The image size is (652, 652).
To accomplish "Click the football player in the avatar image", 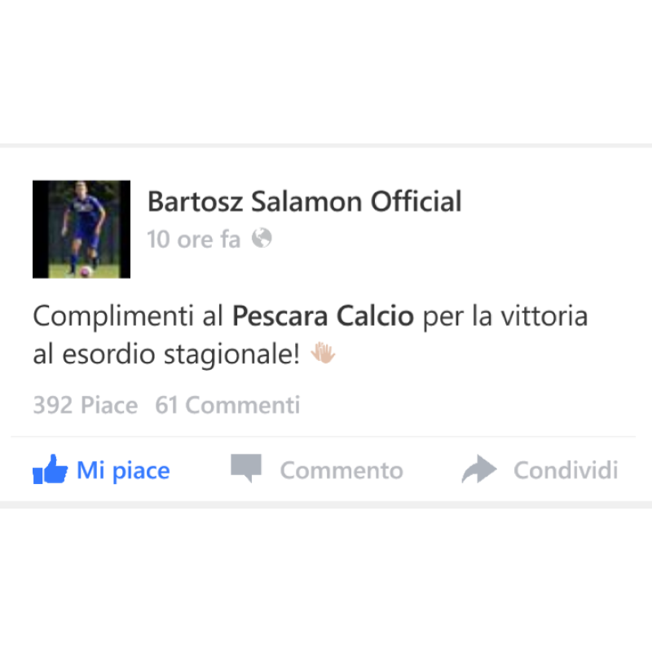I will (83, 230).
